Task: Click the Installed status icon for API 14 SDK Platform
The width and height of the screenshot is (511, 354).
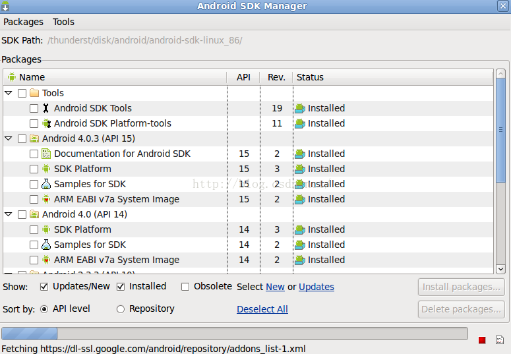Action: 300,230
